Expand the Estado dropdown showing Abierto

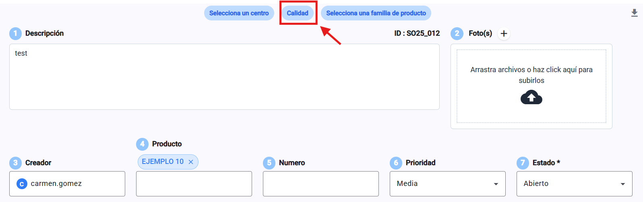tap(570, 184)
